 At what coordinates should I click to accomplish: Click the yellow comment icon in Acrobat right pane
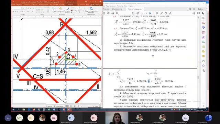[203, 56]
